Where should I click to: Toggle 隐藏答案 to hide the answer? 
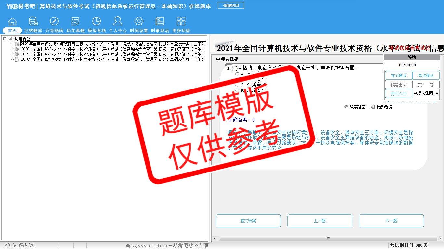point(355,107)
